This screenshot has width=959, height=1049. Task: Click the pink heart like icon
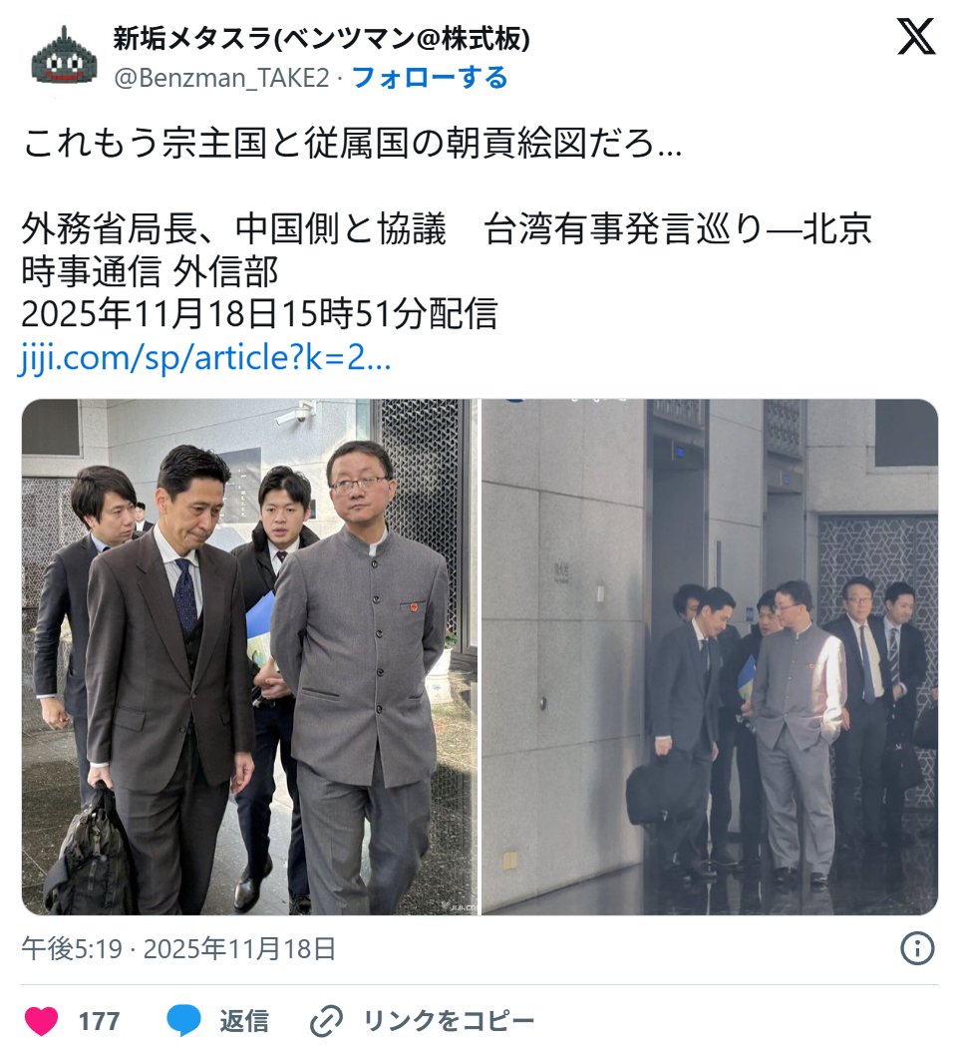coord(42,1021)
